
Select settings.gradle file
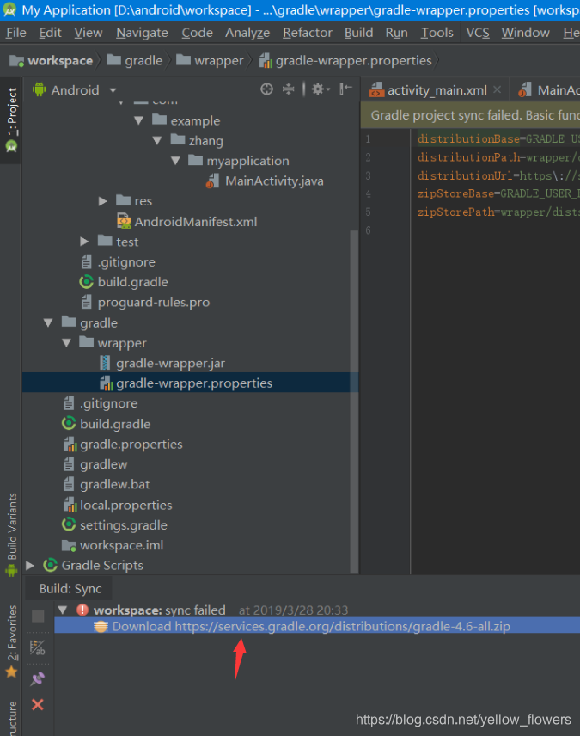114,525
